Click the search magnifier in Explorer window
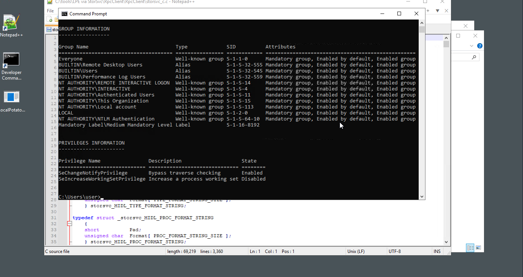The image size is (523, 277). point(474,57)
